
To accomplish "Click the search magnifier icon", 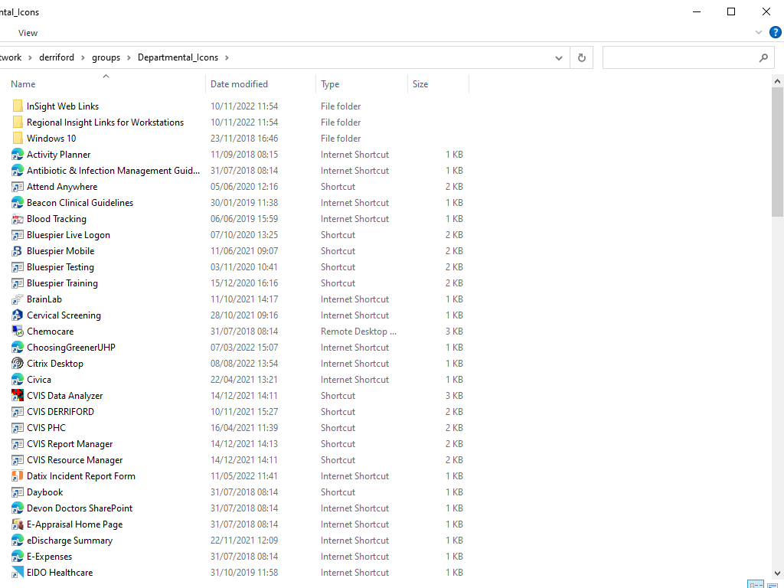I will click(763, 57).
